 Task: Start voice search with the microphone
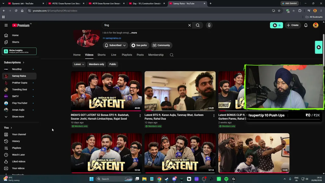(209, 25)
